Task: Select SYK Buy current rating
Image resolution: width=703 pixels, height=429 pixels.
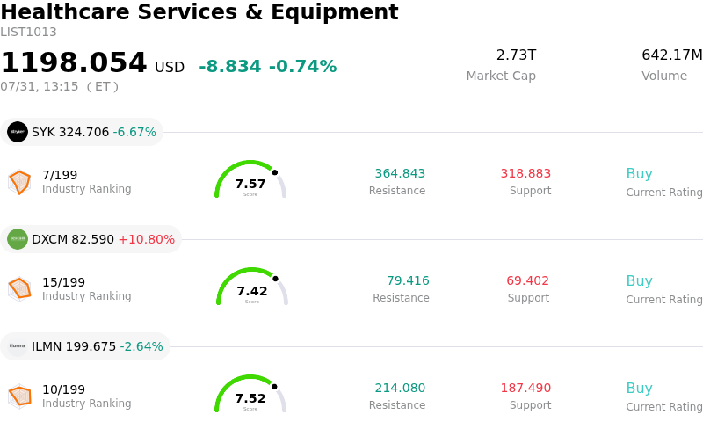Action: pyautogui.click(x=640, y=173)
